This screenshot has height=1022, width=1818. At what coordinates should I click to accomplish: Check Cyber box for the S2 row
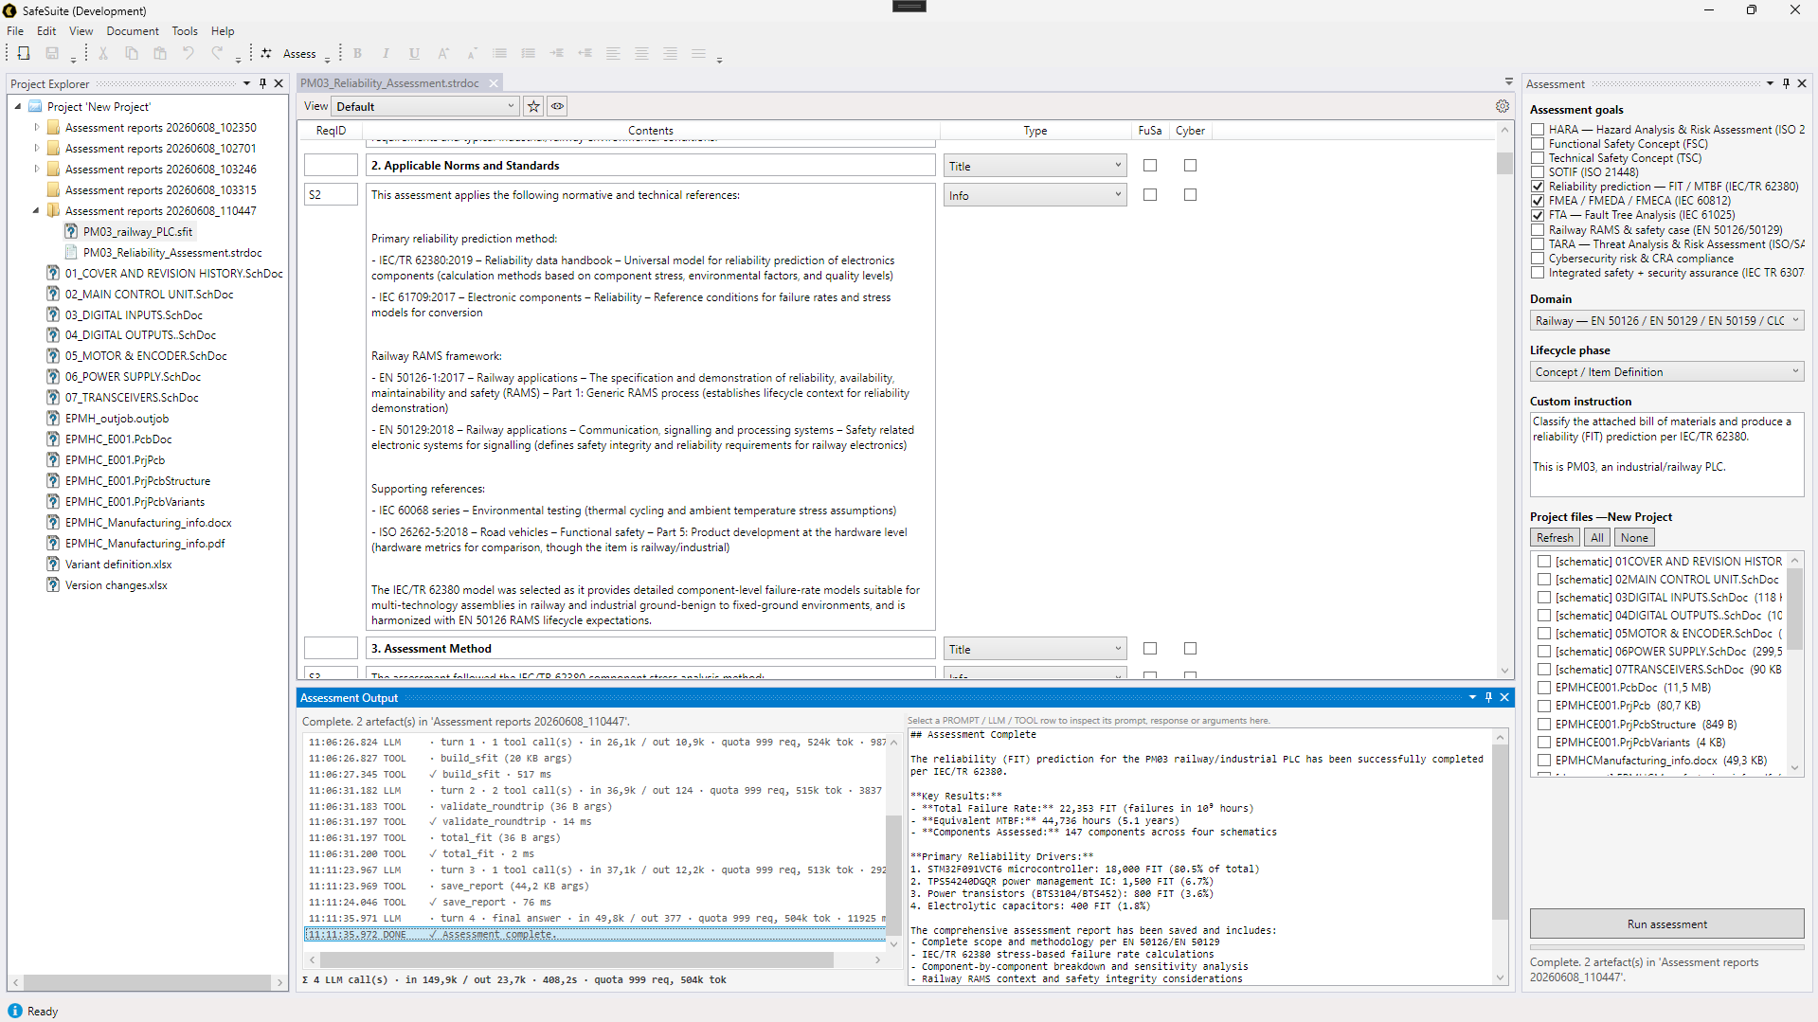(x=1190, y=195)
